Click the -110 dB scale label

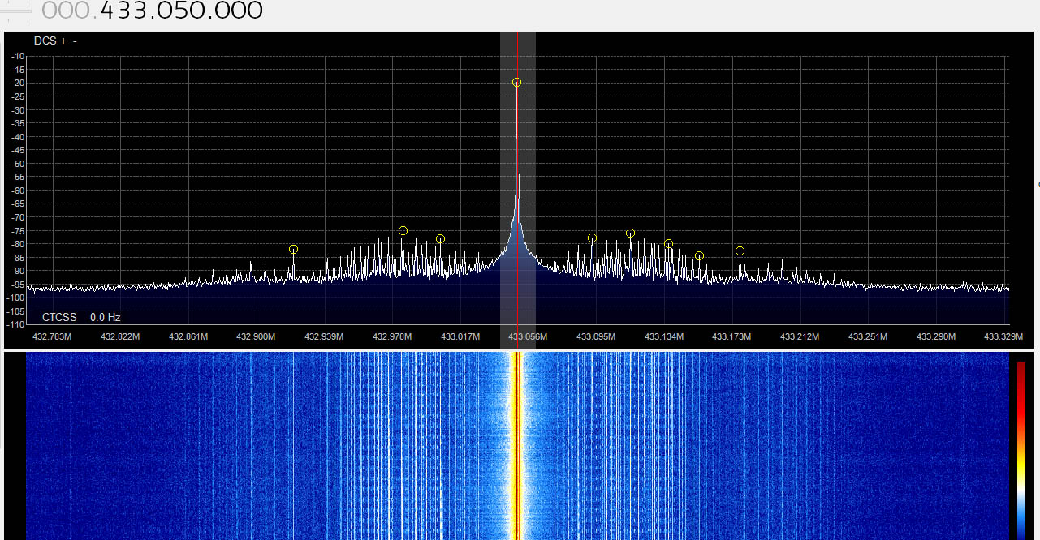click(16, 324)
